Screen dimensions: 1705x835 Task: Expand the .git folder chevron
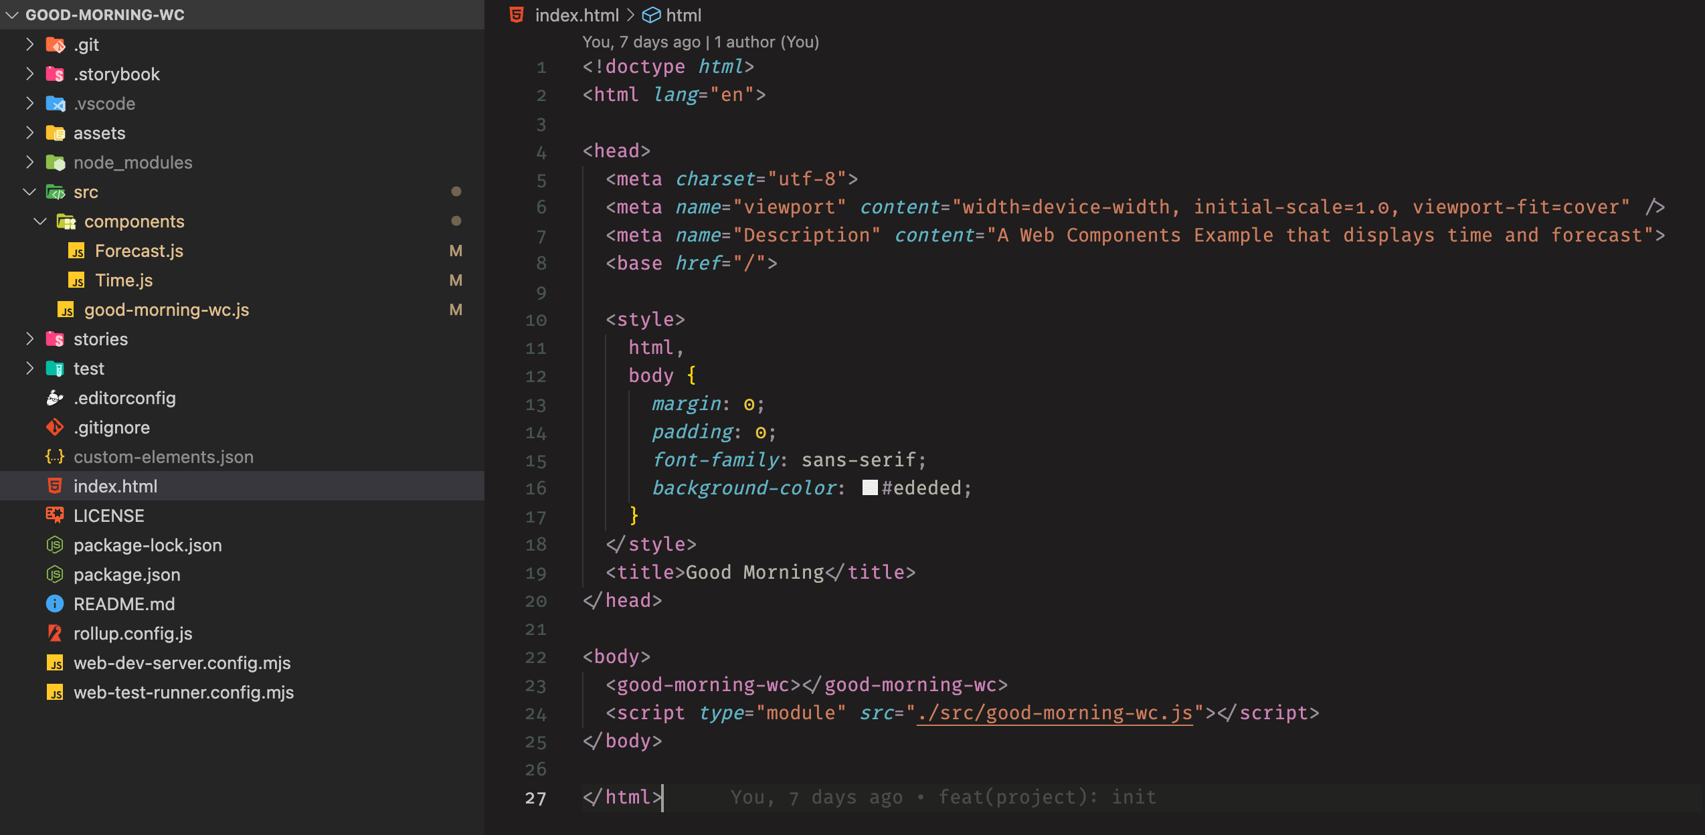tap(29, 45)
